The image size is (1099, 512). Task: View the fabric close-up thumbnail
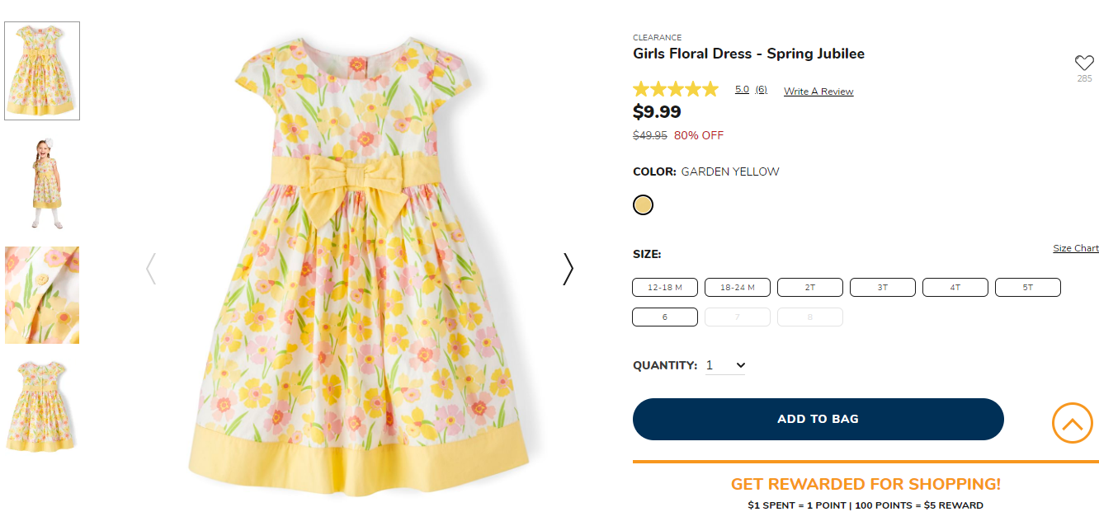pyautogui.click(x=42, y=294)
